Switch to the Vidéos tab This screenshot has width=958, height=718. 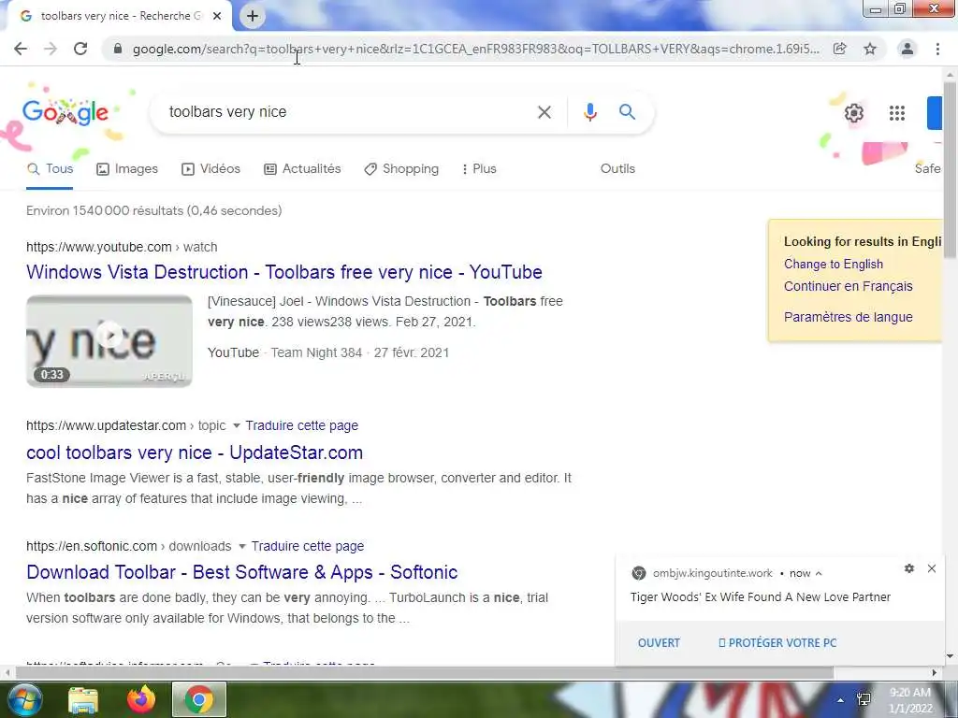(x=210, y=169)
